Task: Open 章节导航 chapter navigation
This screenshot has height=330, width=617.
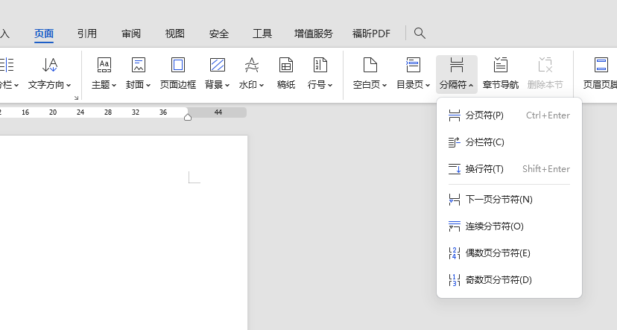Action: coord(501,74)
